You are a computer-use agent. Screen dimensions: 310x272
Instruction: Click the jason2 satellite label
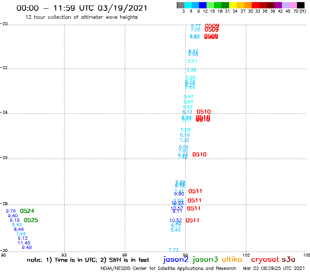(176, 259)
